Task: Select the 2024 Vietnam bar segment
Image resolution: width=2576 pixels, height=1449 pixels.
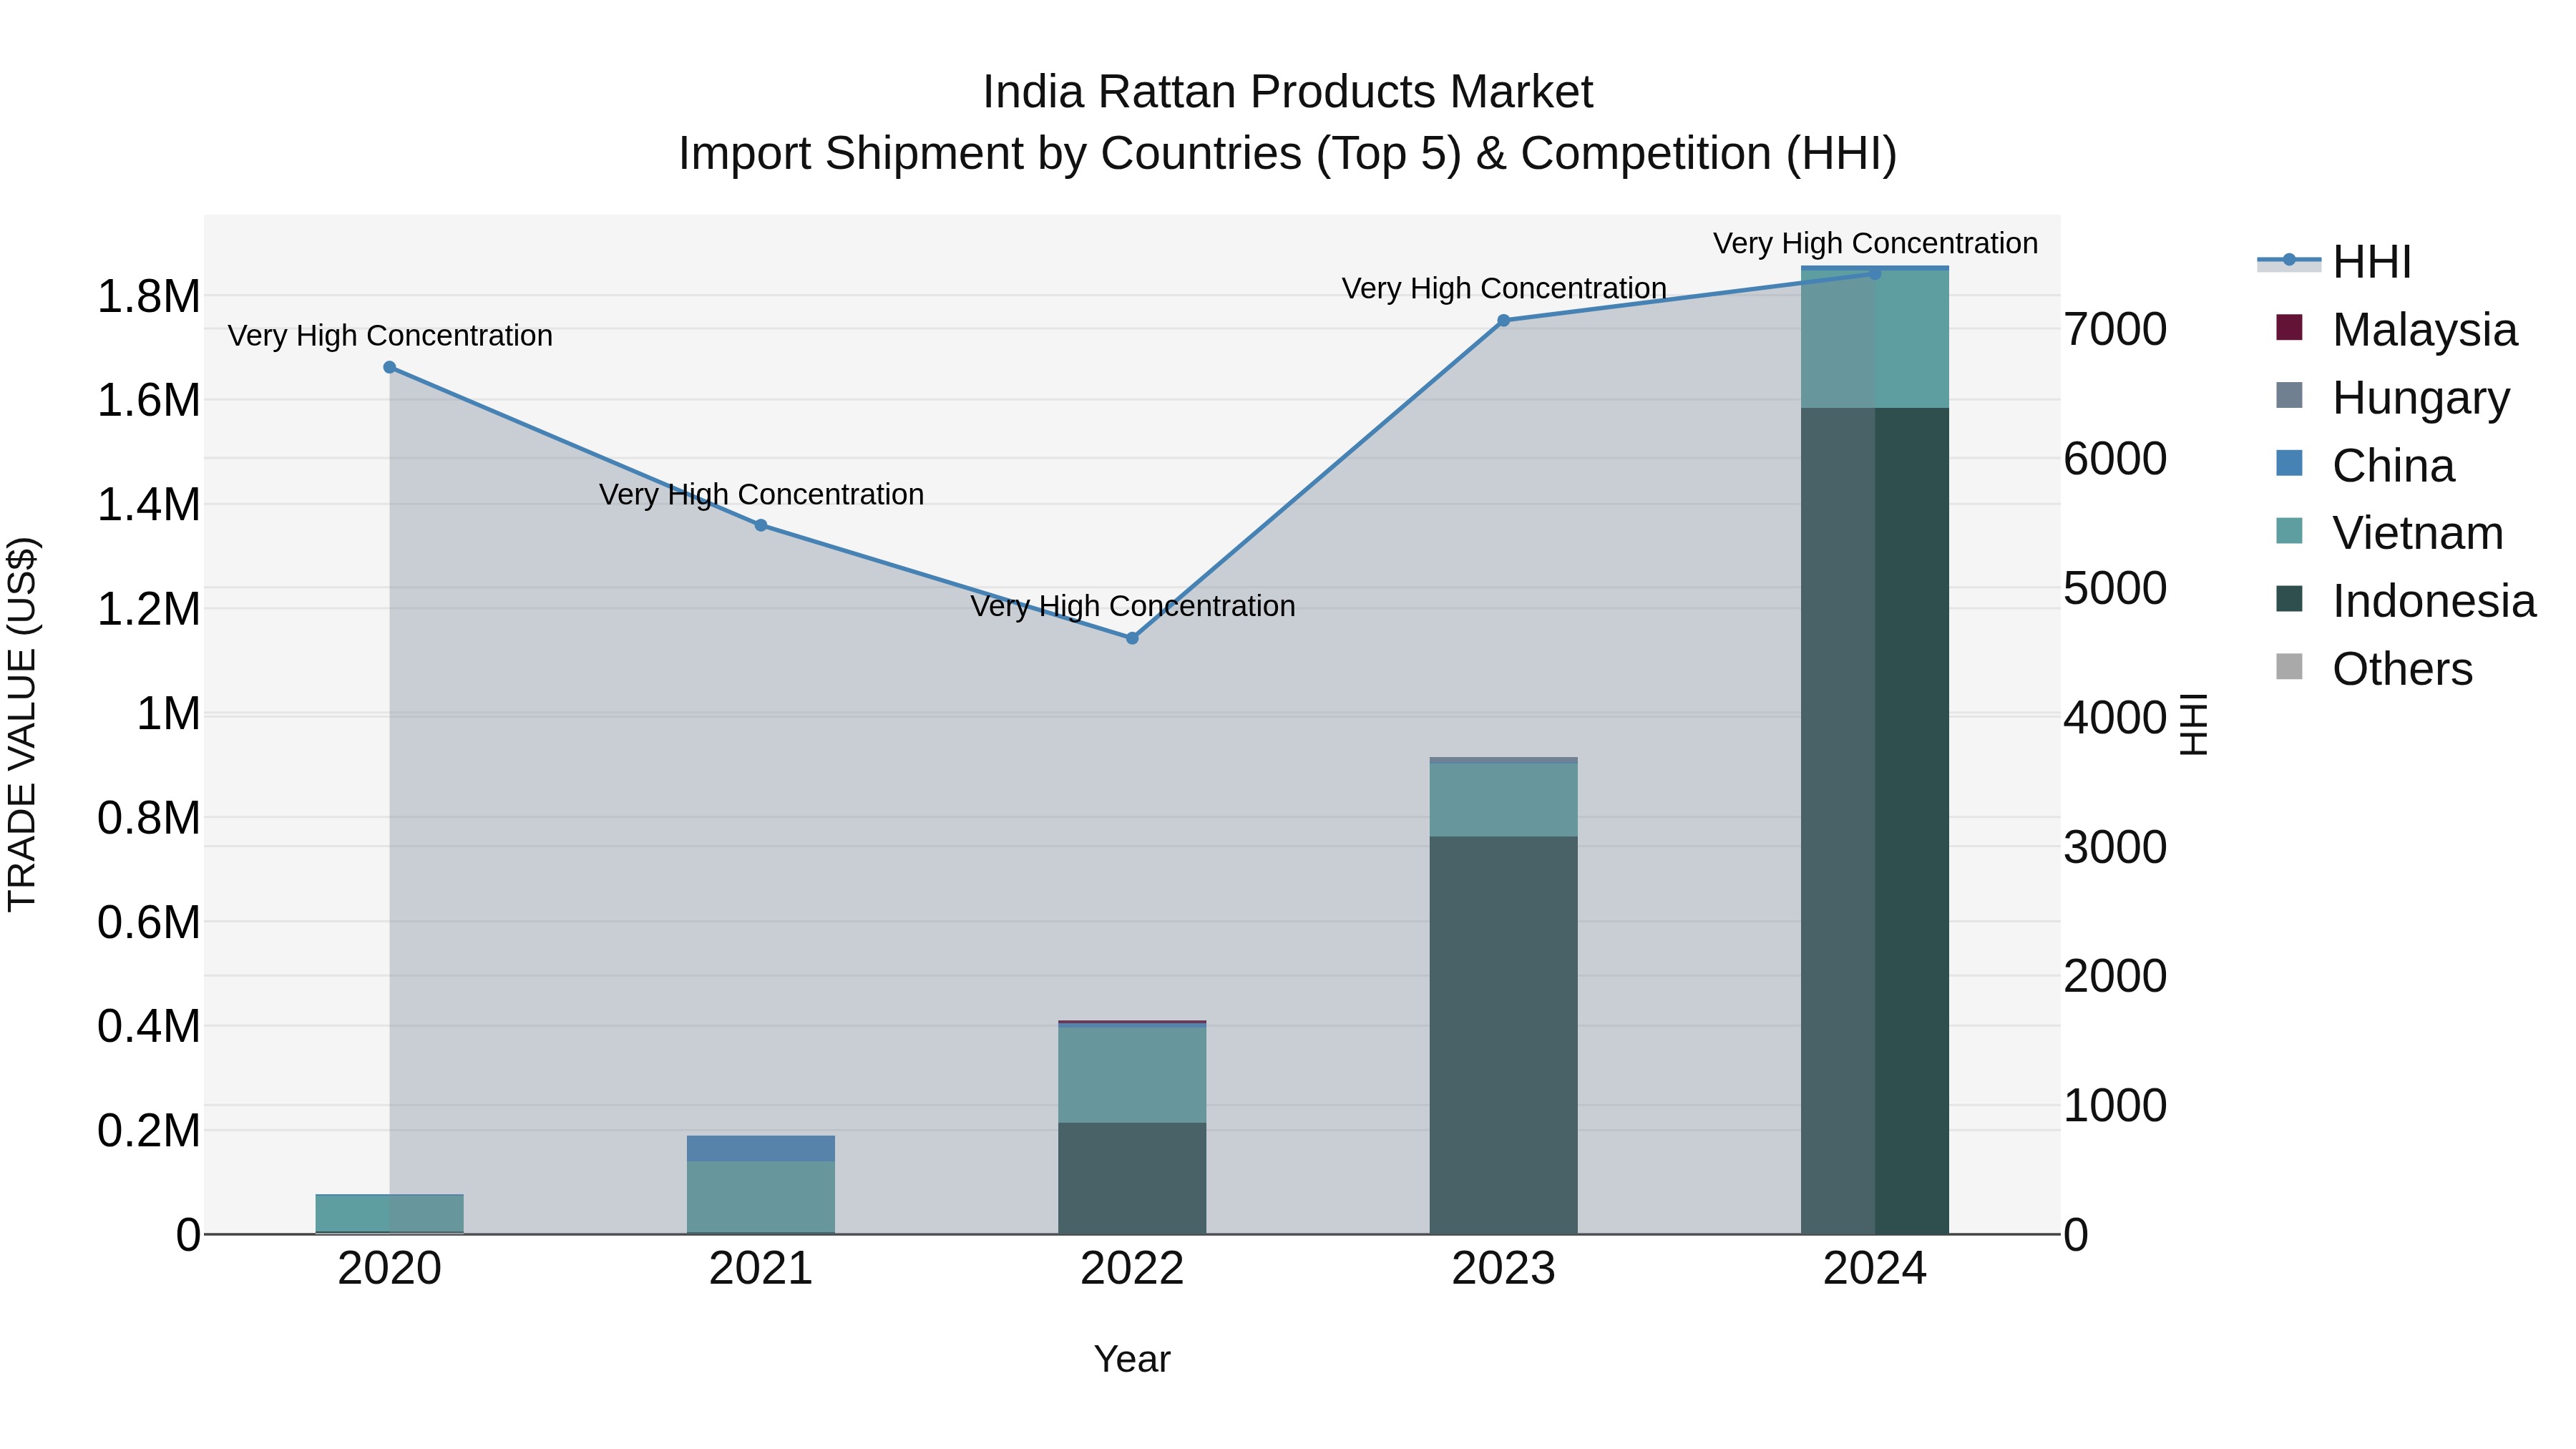Action: (1875, 339)
